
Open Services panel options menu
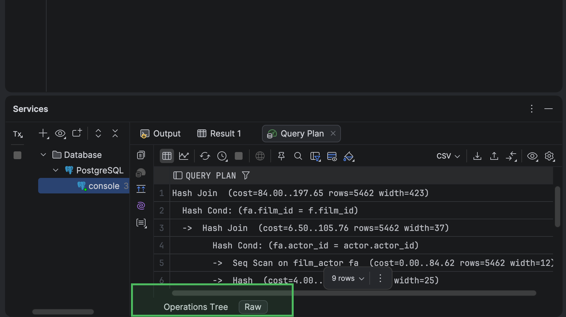pos(532,109)
